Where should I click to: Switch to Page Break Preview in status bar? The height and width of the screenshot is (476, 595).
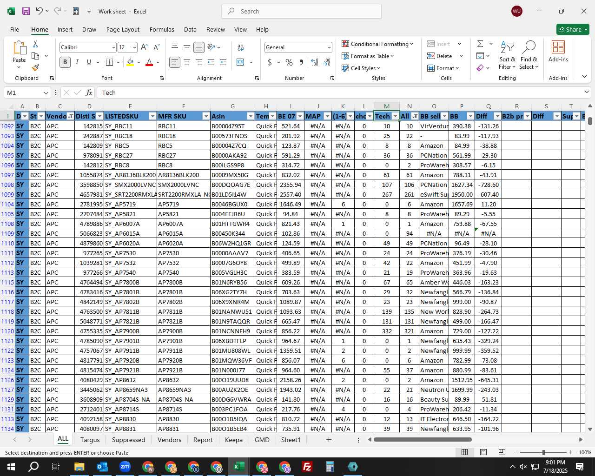[502, 452]
